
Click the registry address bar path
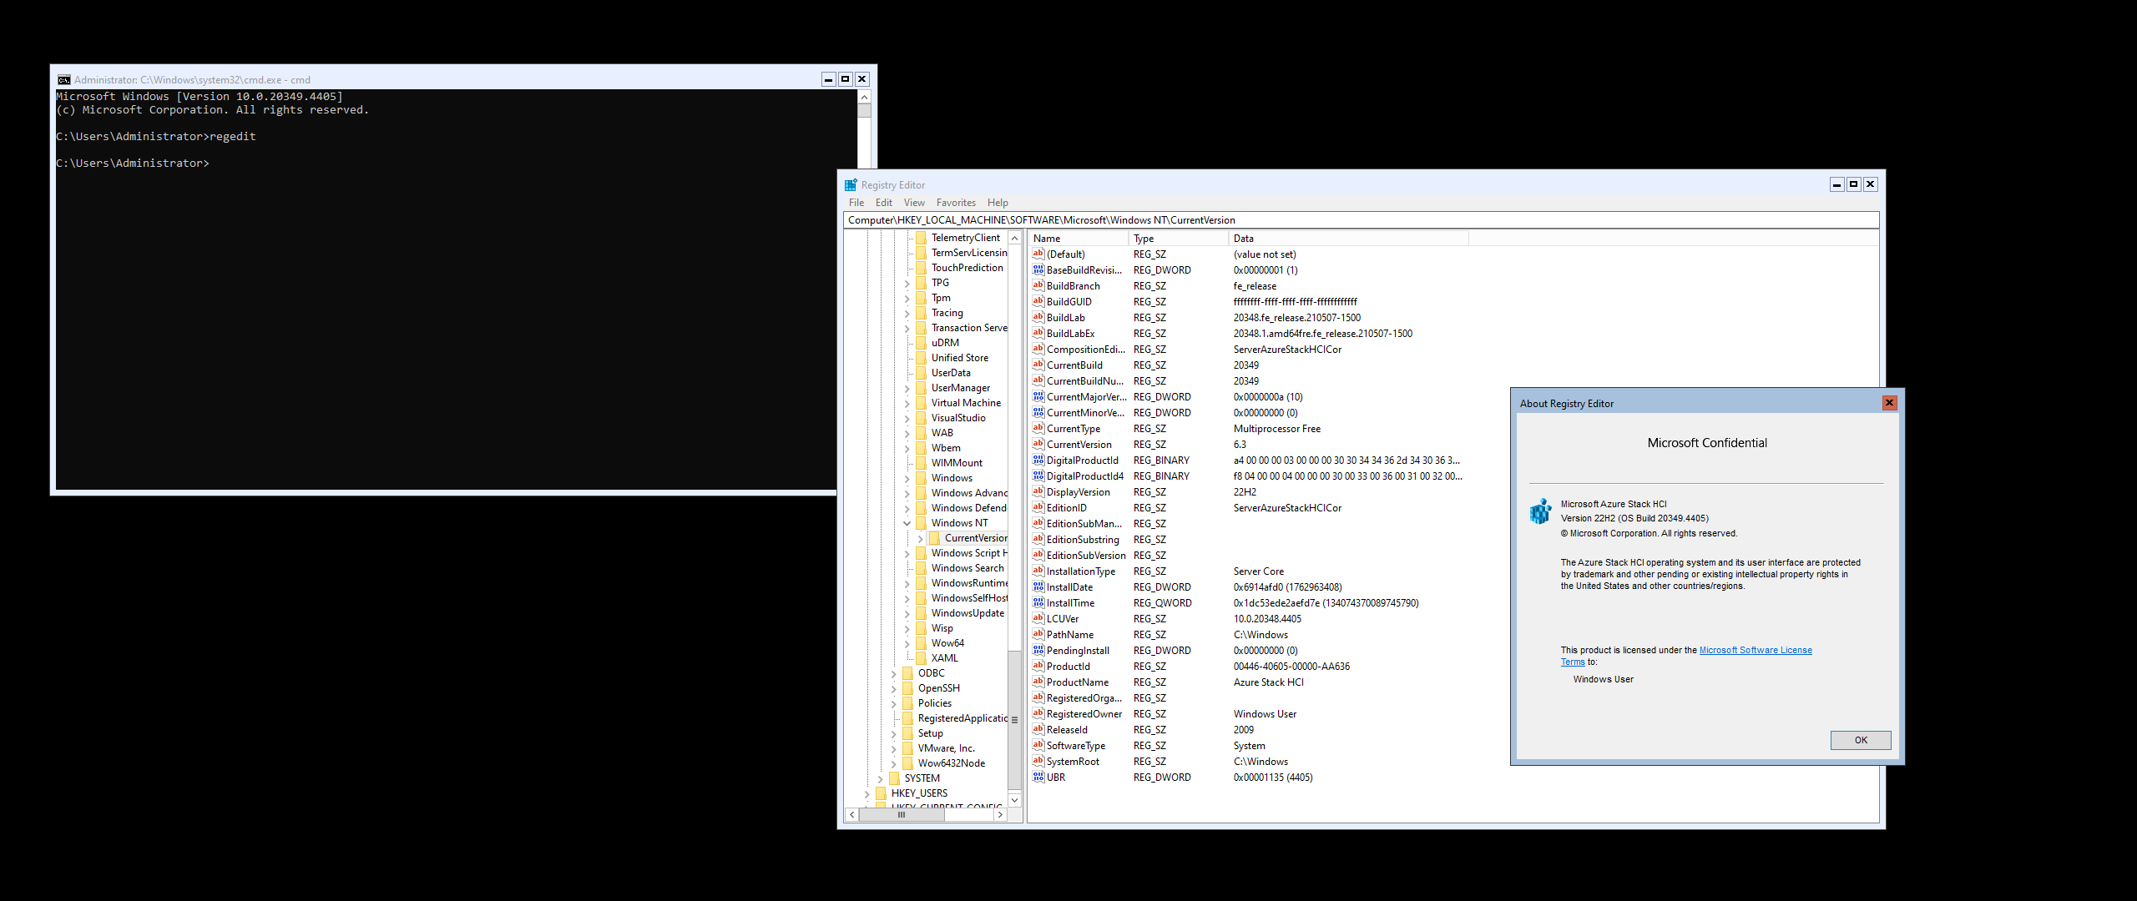[1041, 220]
